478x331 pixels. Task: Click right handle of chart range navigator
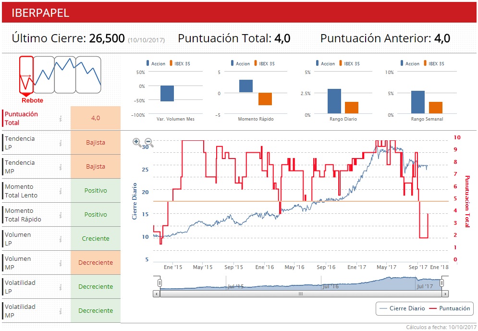tap(441, 283)
